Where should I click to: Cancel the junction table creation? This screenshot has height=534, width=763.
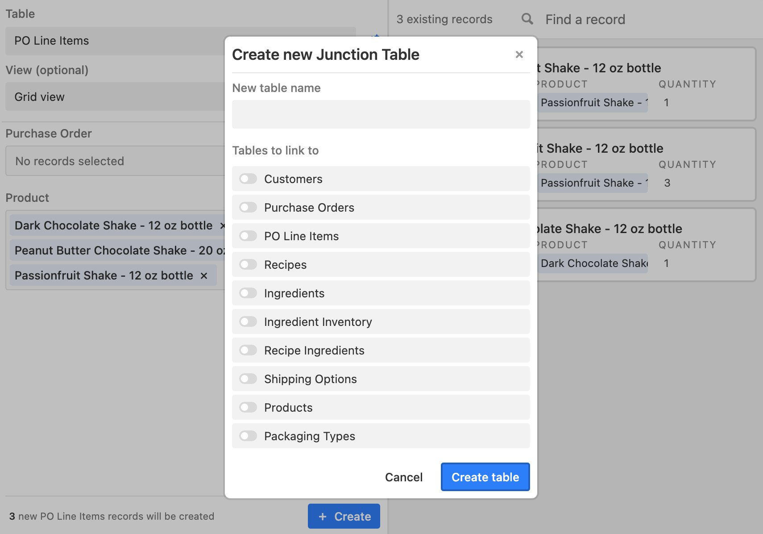click(x=403, y=477)
